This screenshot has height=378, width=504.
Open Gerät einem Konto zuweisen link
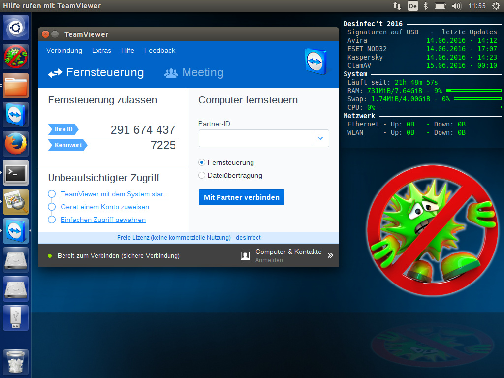click(105, 207)
